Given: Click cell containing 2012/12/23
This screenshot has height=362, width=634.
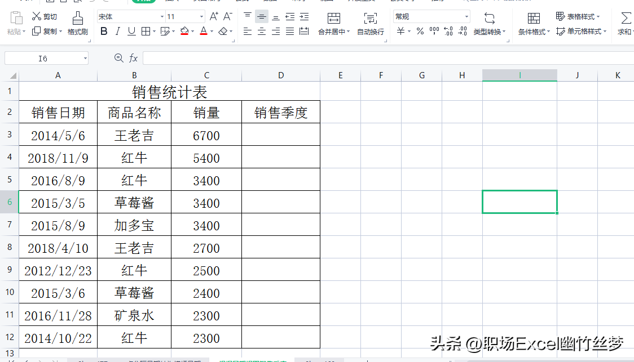Looking at the screenshot, I should coord(58,270).
